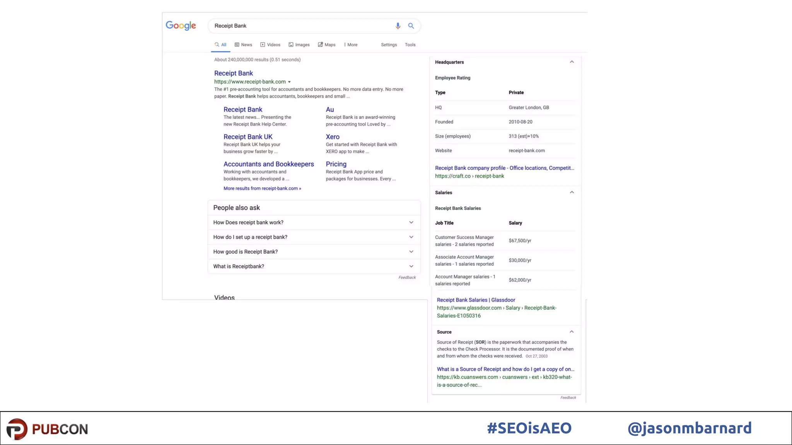Click the PUBCON logo icon
Screen dimensions: 792x445
pyautogui.click(x=17, y=429)
